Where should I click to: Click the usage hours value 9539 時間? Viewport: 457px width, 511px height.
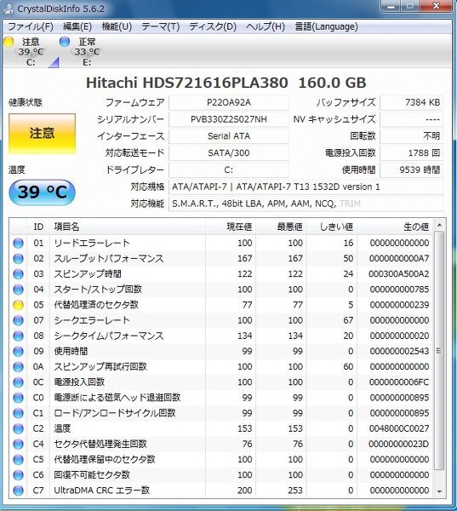(411, 170)
